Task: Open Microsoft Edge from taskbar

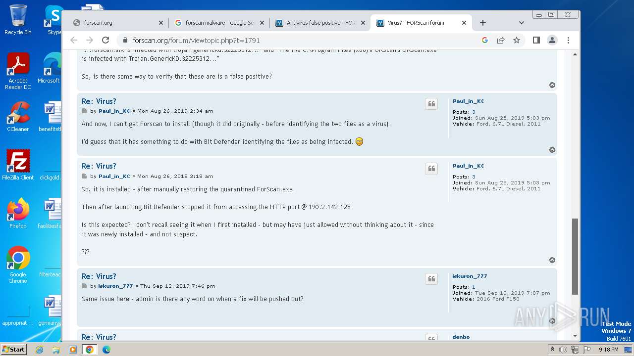Action: (106, 350)
